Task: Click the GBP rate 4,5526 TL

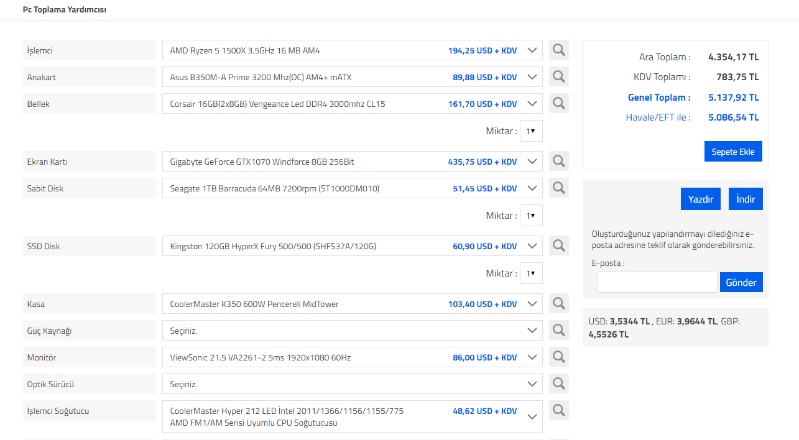Action: [609, 334]
